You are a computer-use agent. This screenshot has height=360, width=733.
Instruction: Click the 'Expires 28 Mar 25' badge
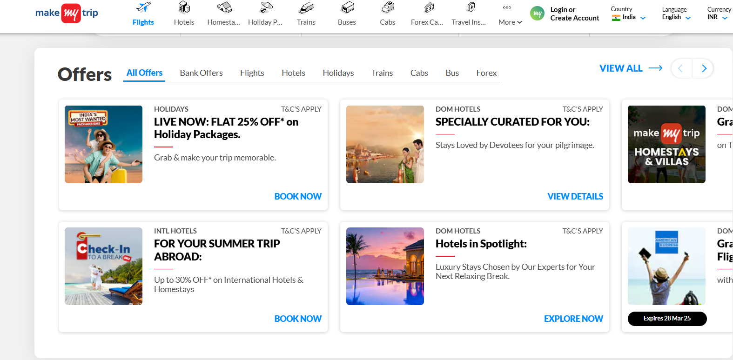[667, 319]
